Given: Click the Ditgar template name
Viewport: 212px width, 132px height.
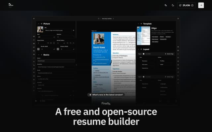Looking at the screenshot, I should click(154, 28).
